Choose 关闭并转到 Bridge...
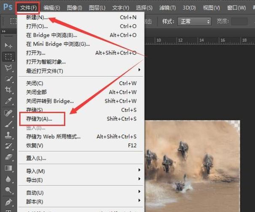 coord(81,101)
